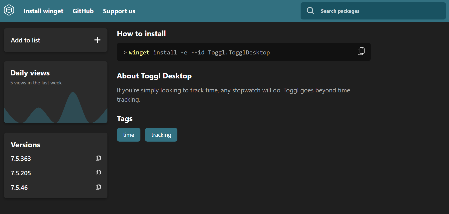Image resolution: width=449 pixels, height=214 pixels.
Task: Click the search magnifier icon
Action: [x=311, y=11]
